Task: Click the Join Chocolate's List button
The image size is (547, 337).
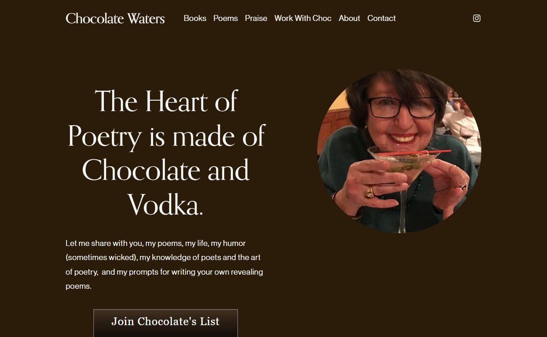Action: click(x=165, y=322)
